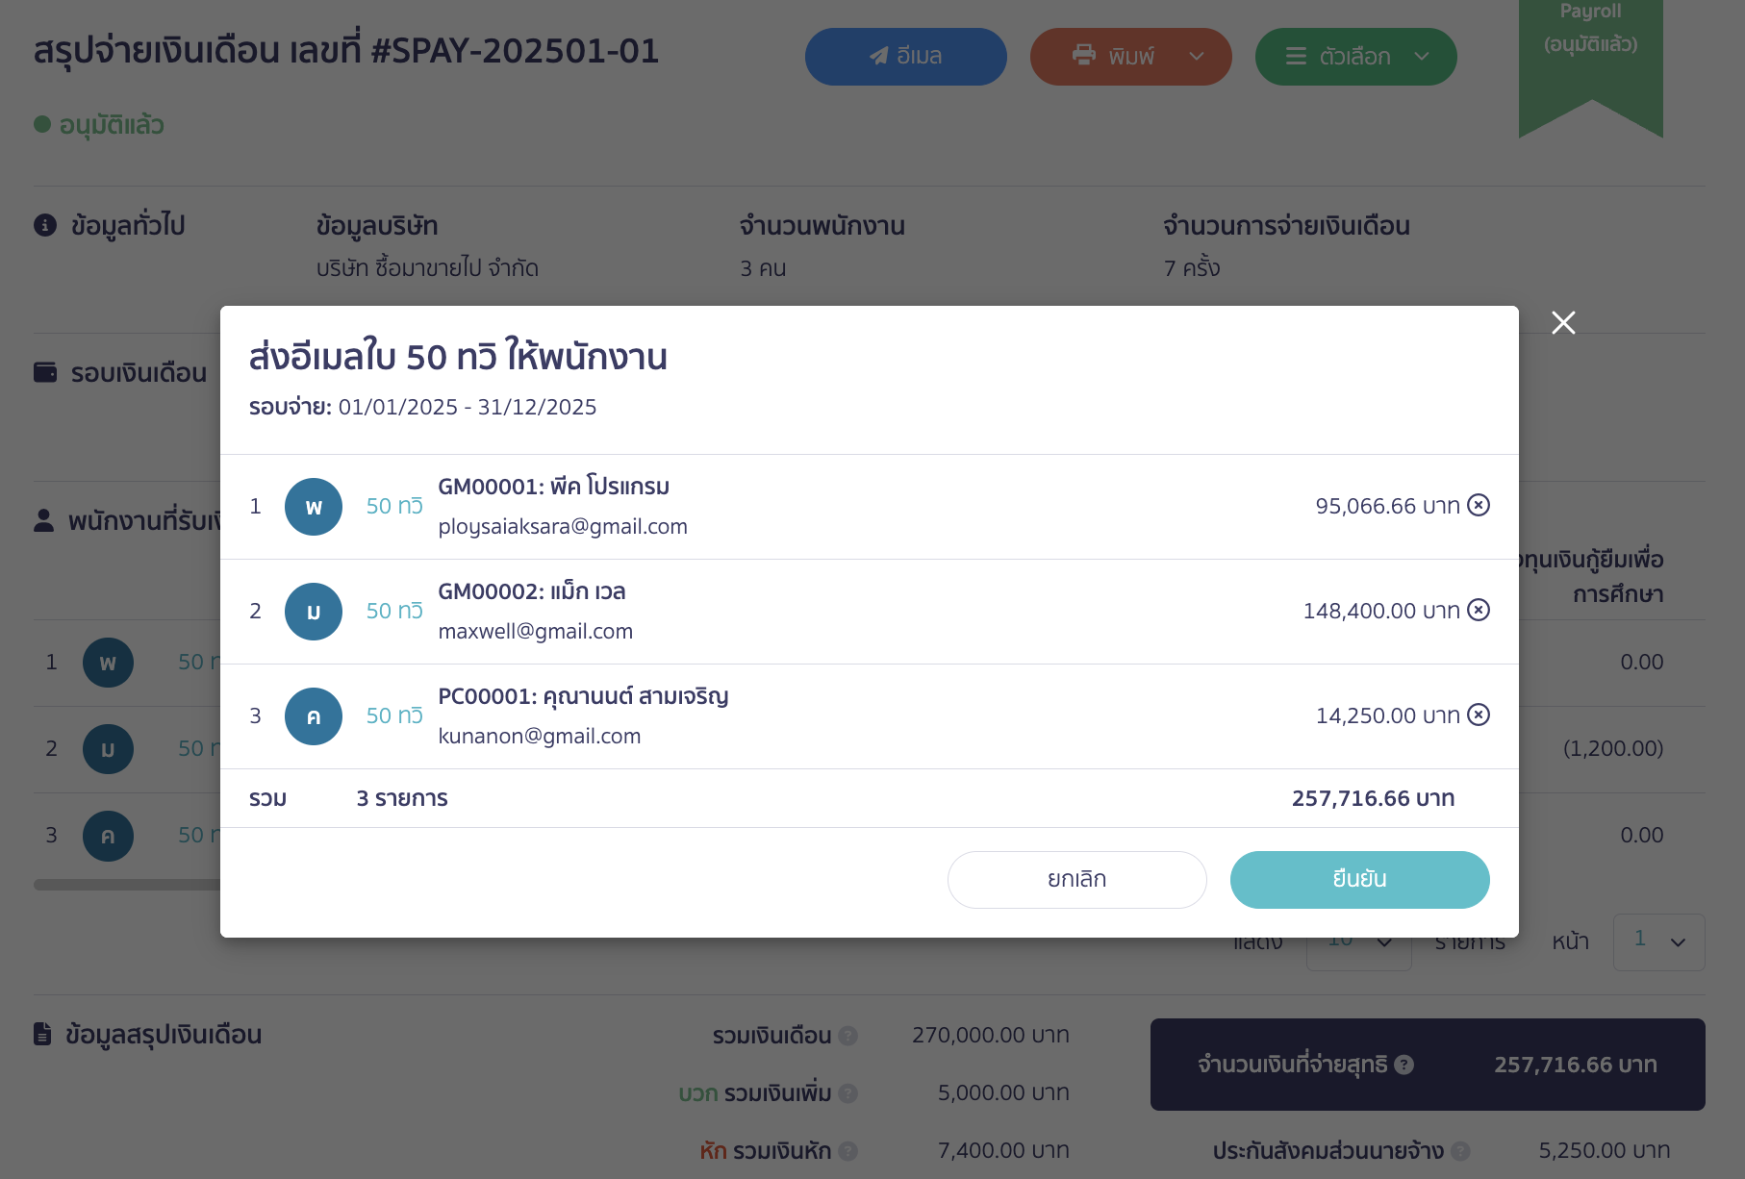Open the page number dropdown

(1658, 941)
